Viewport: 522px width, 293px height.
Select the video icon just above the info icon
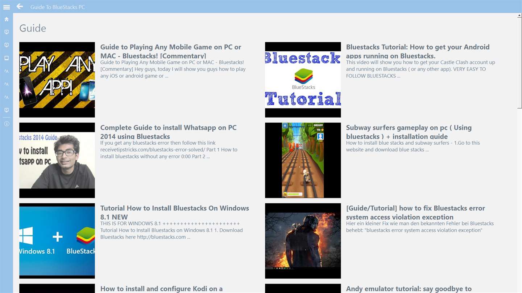point(7,110)
